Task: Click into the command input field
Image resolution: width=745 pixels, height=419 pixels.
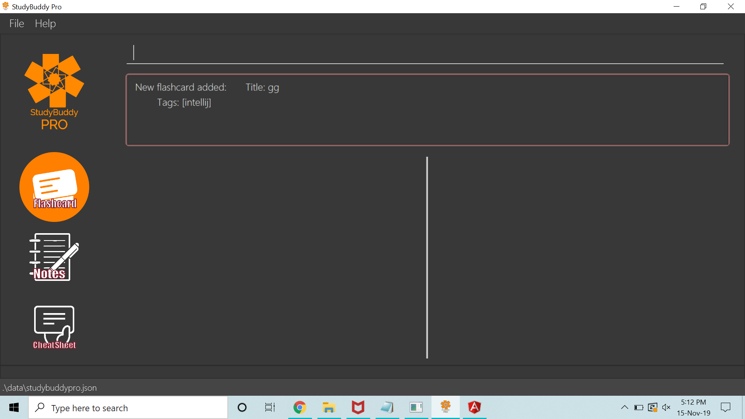Action: click(x=425, y=53)
